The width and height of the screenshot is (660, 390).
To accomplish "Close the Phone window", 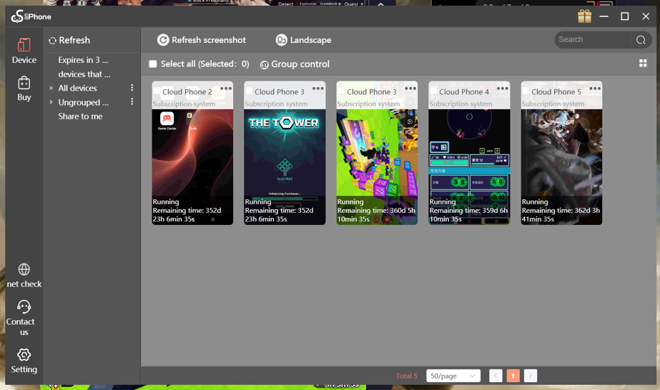I will click(x=646, y=16).
